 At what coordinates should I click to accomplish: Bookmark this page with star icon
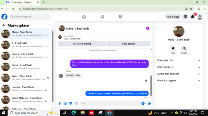tap(191, 9)
